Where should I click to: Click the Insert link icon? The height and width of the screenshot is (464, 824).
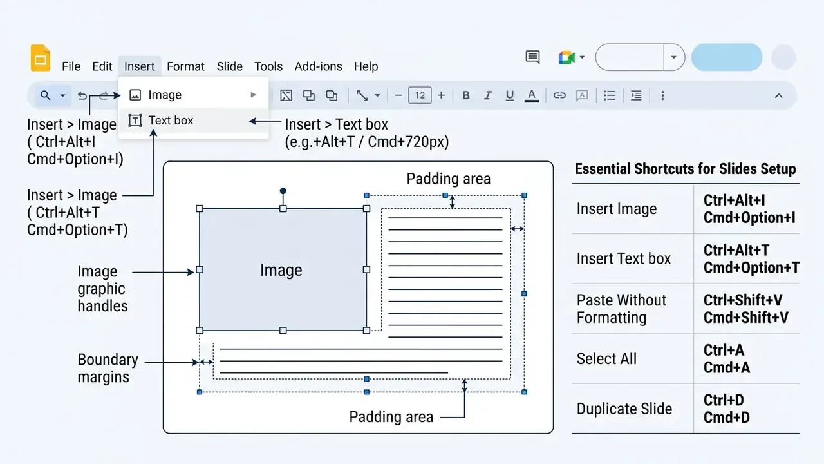[x=559, y=95]
